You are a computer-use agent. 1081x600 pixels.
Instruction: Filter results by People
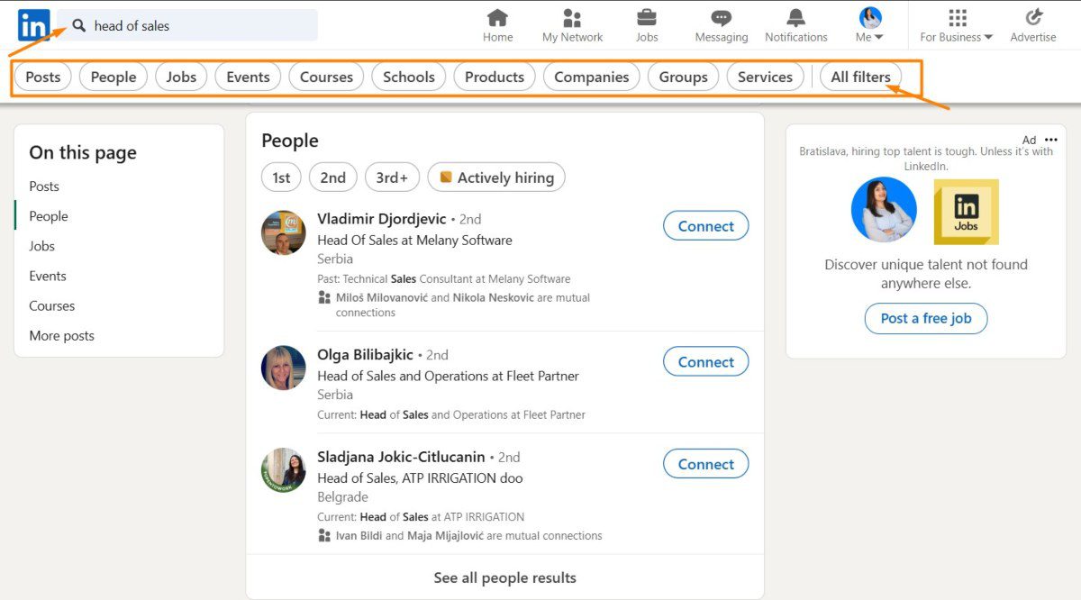click(114, 77)
